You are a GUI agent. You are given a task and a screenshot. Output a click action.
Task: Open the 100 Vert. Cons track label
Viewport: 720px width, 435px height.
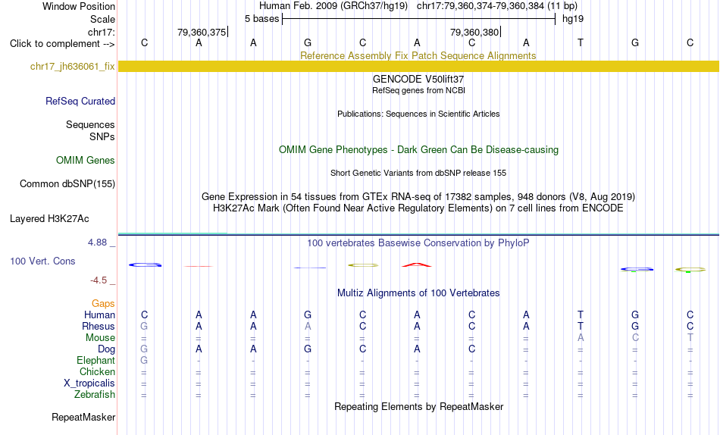tap(42, 261)
